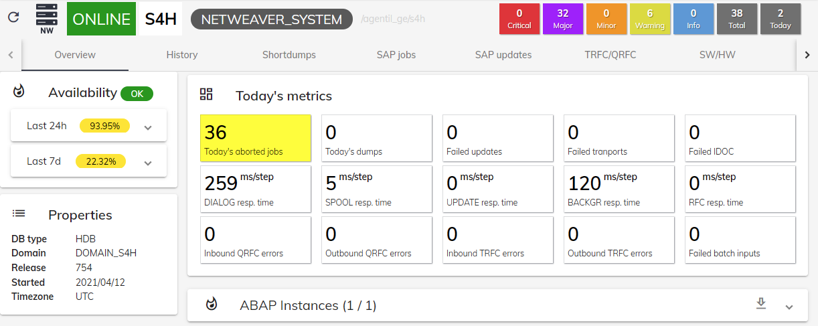This screenshot has height=326, width=818.
Task: Open the Today's aborted jobs tile
Action: click(x=256, y=139)
